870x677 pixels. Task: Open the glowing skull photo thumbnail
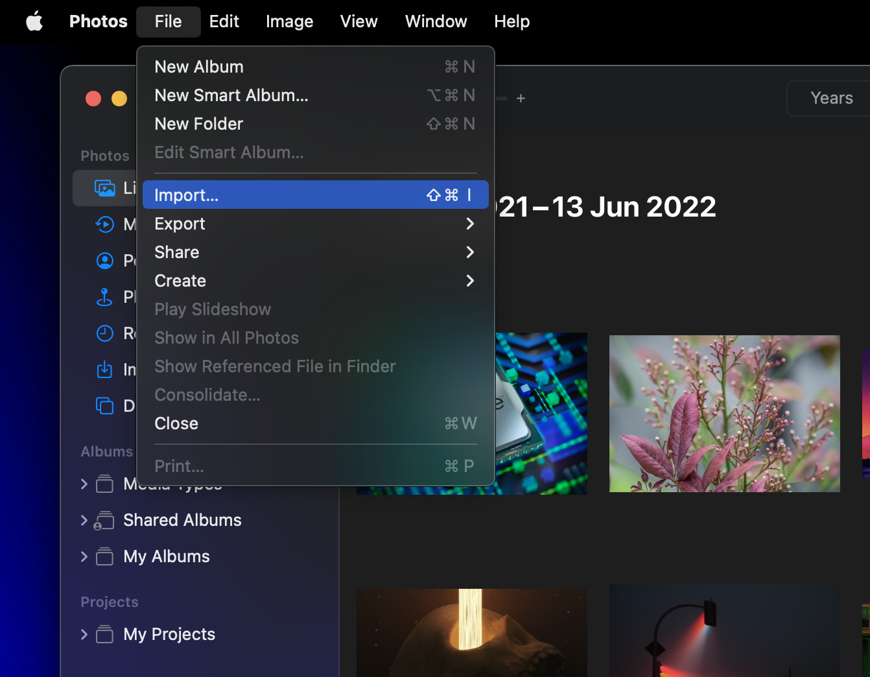[x=472, y=633]
